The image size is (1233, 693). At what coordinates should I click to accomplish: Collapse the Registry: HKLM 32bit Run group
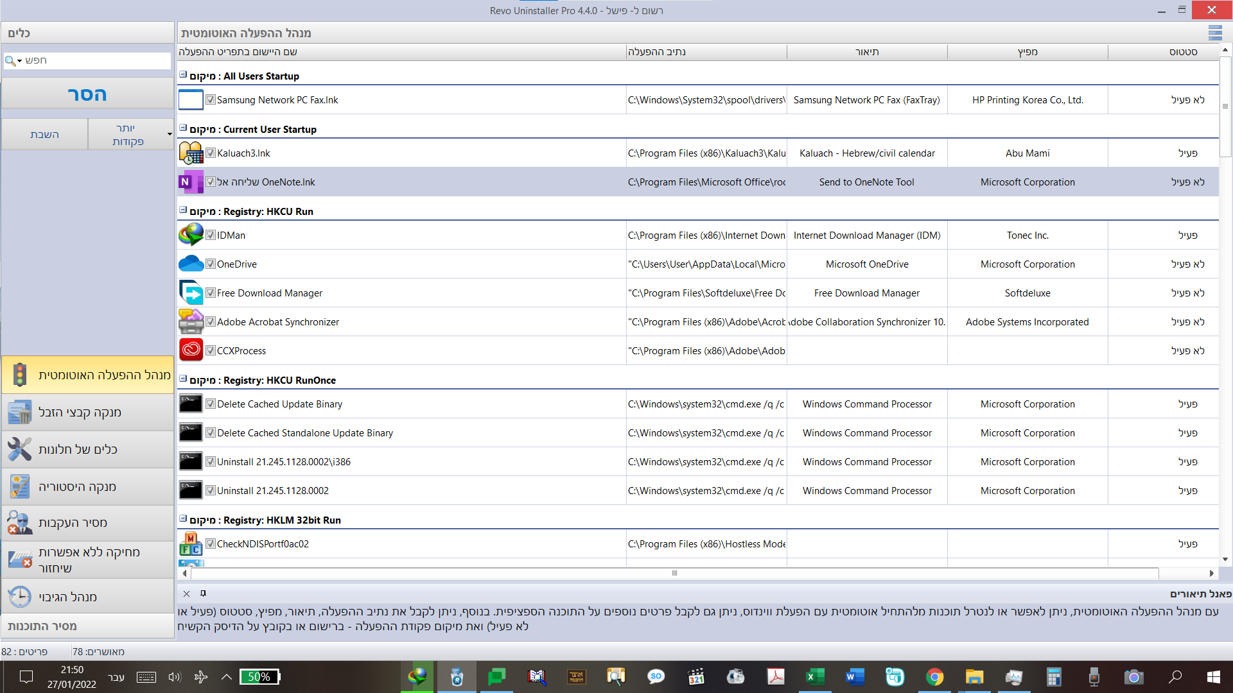tap(183, 518)
